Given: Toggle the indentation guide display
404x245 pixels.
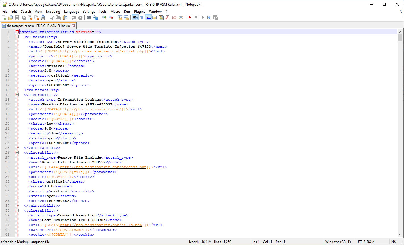Looking at the screenshot, I should coord(148,17).
